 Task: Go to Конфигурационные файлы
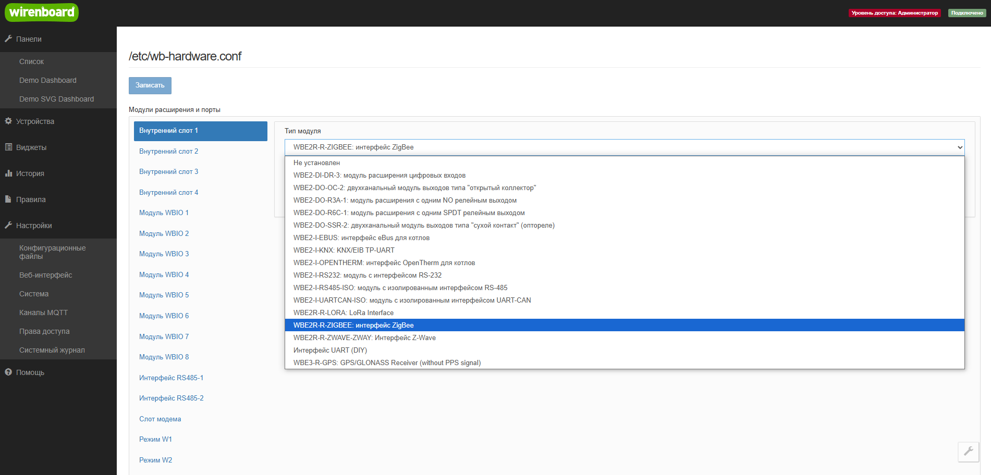(58, 252)
